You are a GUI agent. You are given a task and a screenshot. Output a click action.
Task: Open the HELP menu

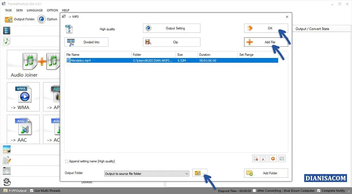(x=65, y=10)
